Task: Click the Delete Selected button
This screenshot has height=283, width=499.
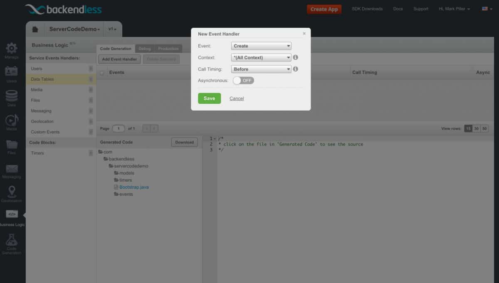Action: (161, 59)
